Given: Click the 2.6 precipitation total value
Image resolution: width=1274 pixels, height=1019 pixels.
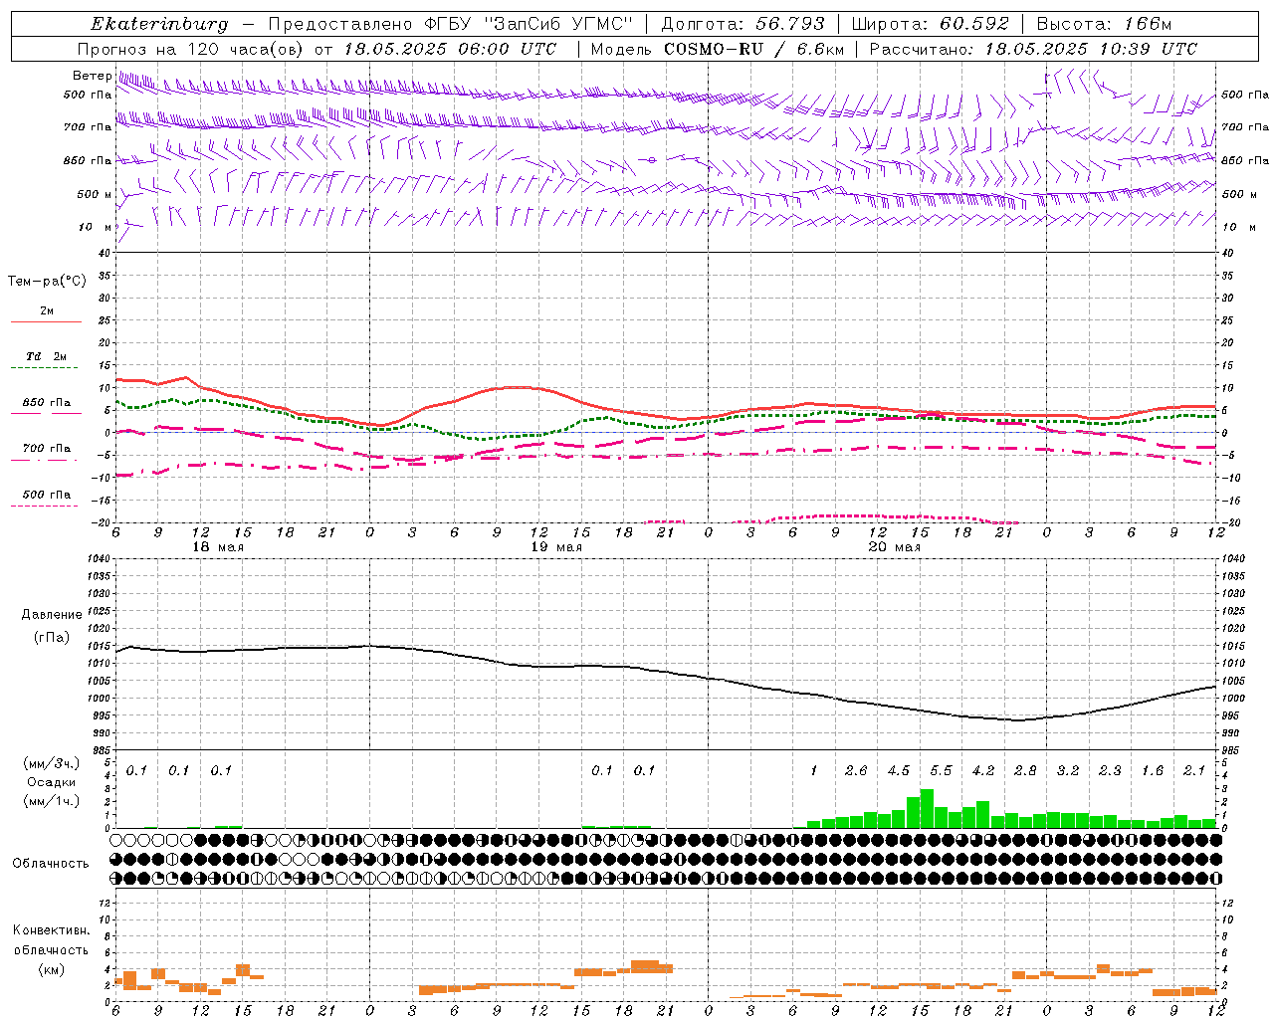Looking at the screenshot, I should pos(856,771).
